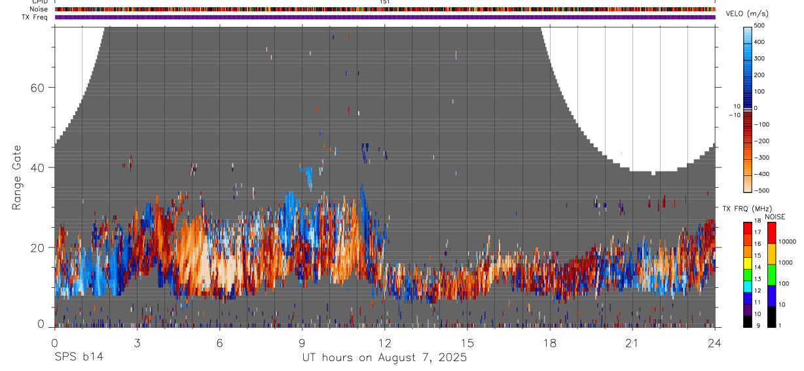This screenshot has width=804, height=371.
Task: Click range gate tick label 60
Action: (x=37, y=88)
